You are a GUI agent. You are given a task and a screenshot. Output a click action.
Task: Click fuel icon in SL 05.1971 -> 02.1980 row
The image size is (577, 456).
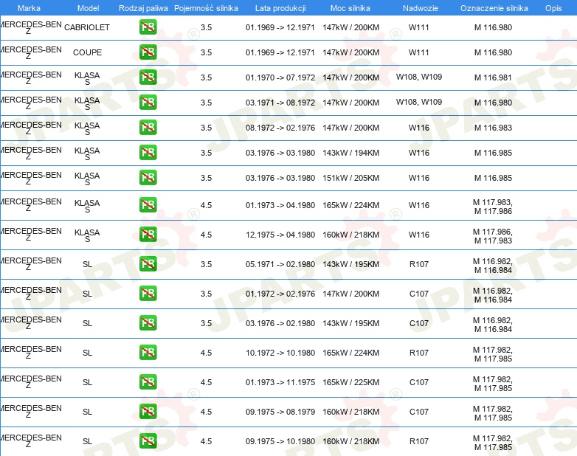coord(148,263)
